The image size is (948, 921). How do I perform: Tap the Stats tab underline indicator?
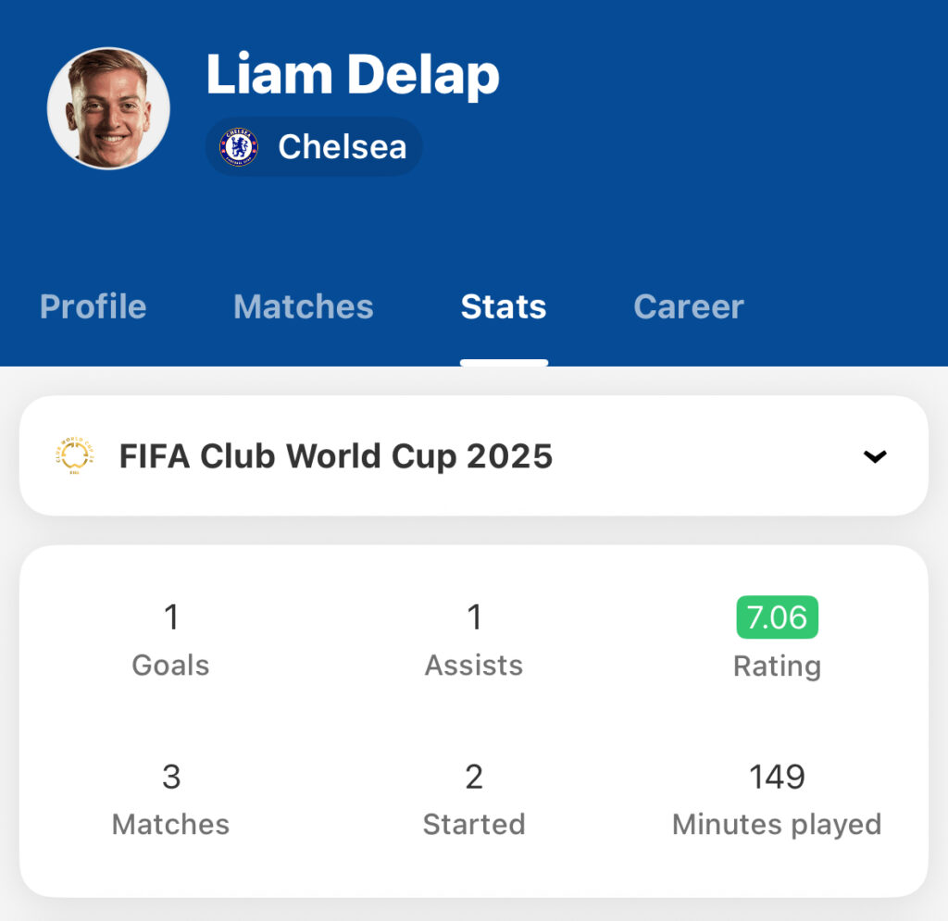(x=504, y=363)
